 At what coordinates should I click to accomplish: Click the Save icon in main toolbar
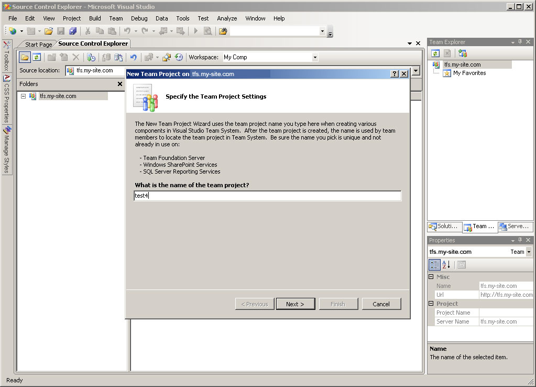61,31
